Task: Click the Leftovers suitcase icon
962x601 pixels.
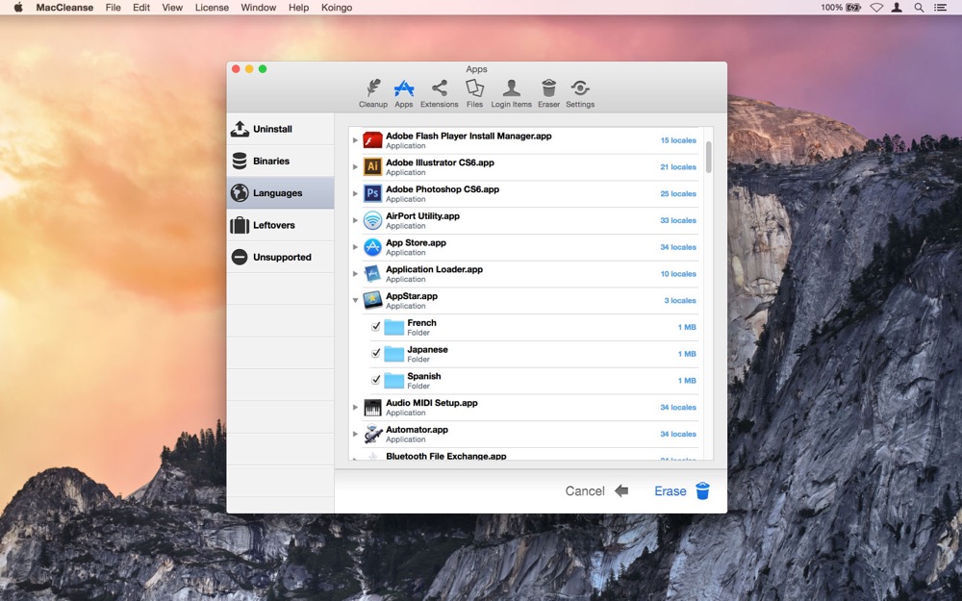Action: click(240, 225)
